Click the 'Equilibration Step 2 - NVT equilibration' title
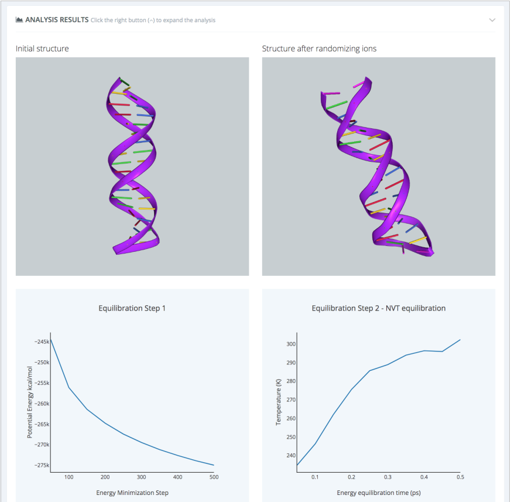This screenshot has width=511, height=502. point(378,308)
